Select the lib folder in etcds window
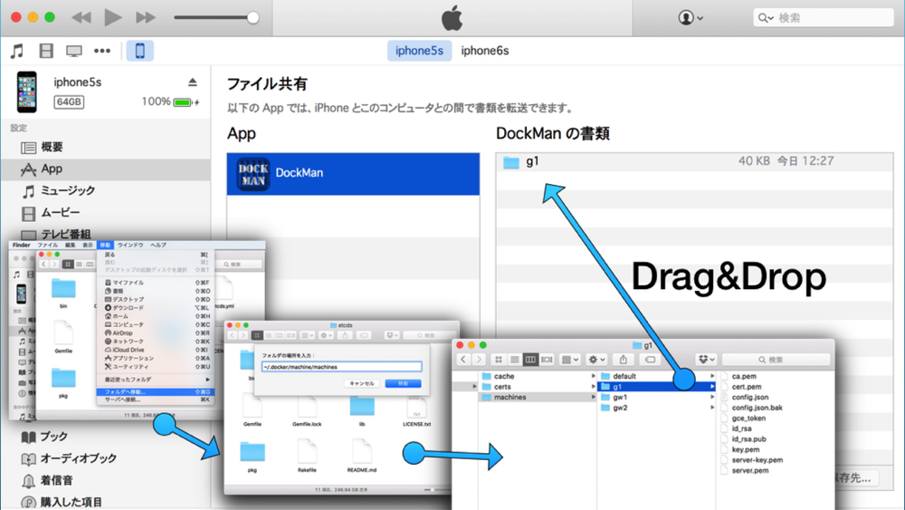The height and width of the screenshot is (510, 905). point(362,412)
